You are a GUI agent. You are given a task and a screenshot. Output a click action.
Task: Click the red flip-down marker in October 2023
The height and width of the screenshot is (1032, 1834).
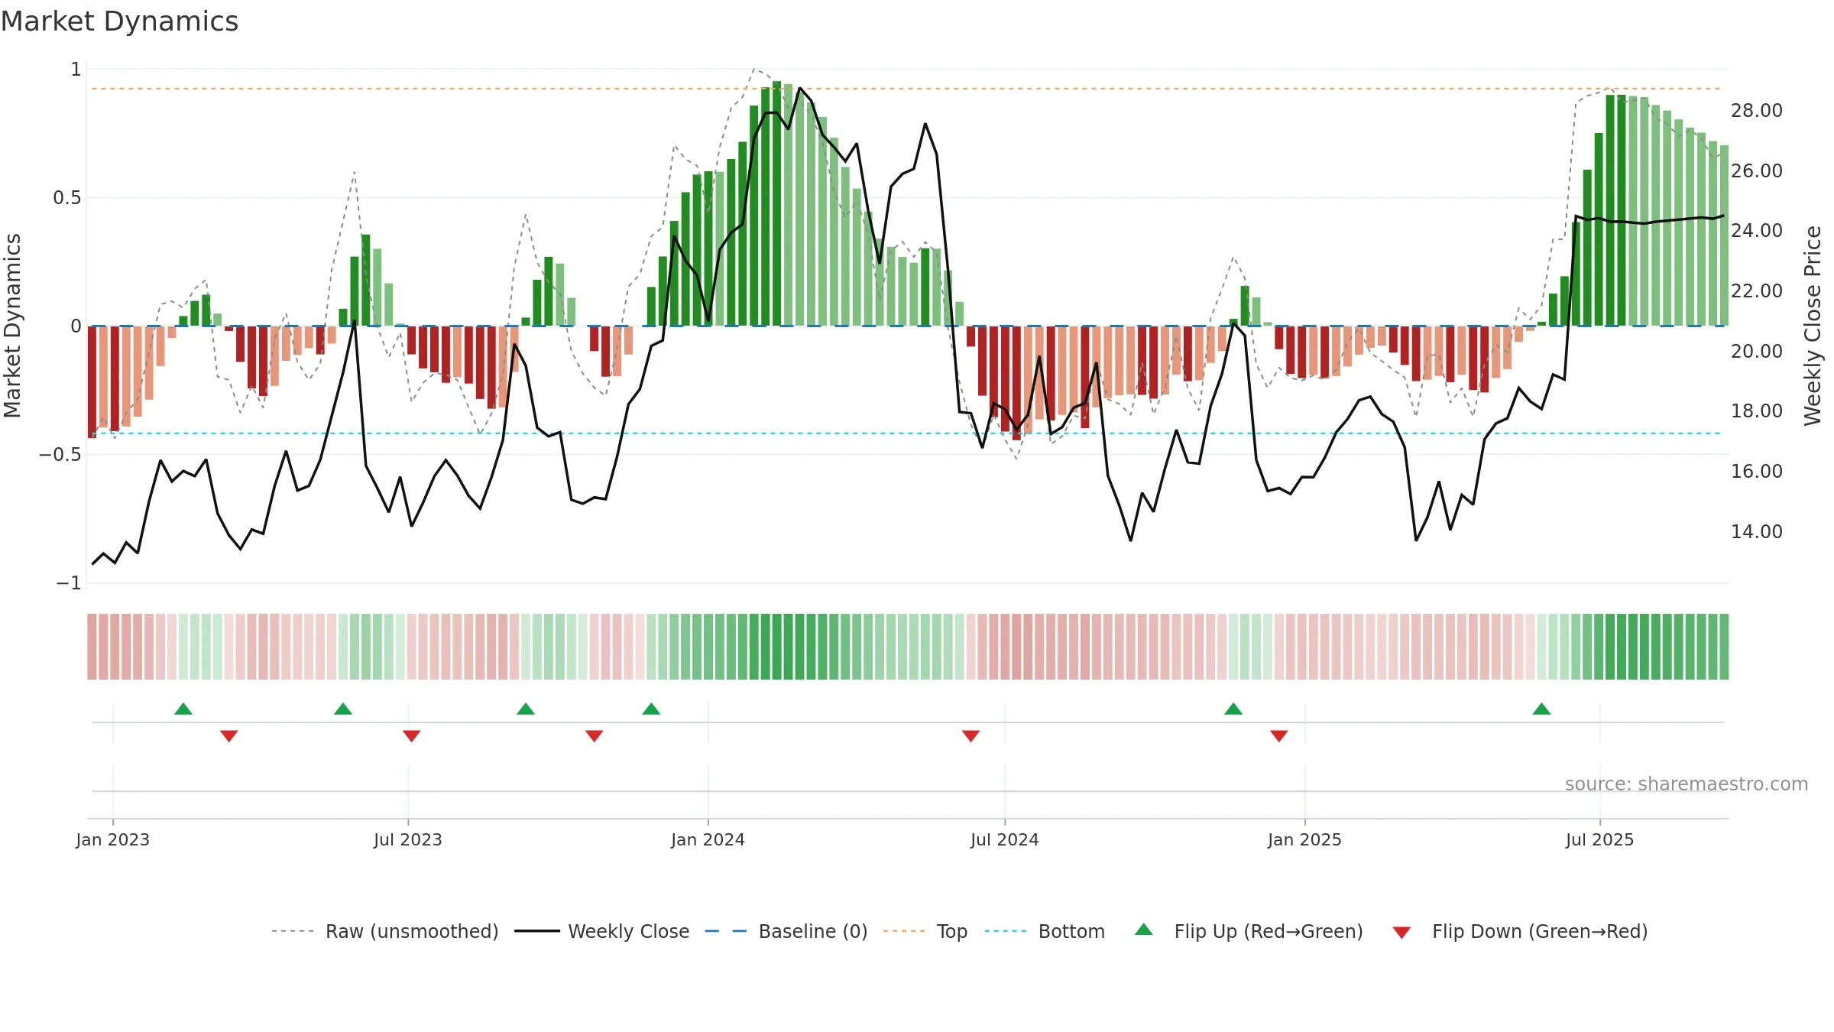point(595,735)
